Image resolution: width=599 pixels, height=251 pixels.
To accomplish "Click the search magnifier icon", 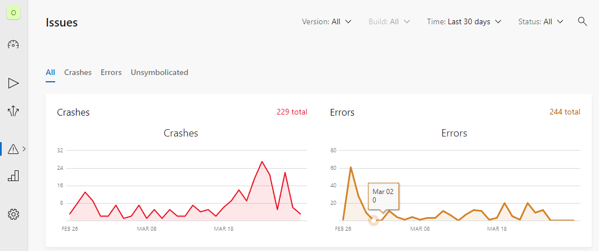I will tap(583, 21).
